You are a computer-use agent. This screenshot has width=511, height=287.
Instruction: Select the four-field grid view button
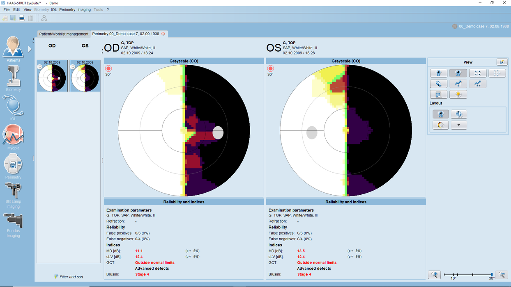(478, 73)
